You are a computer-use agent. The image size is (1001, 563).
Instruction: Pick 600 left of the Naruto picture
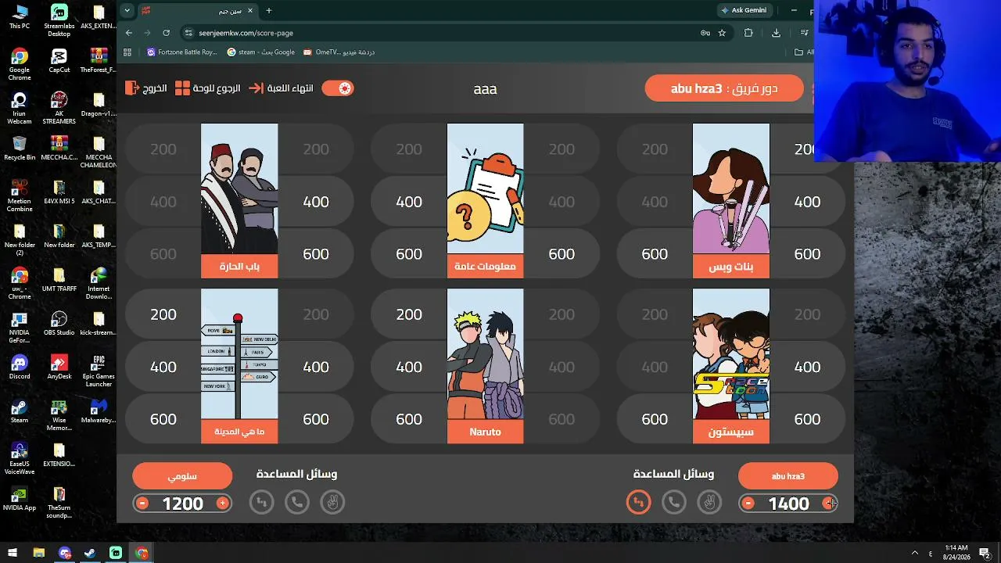[409, 419]
